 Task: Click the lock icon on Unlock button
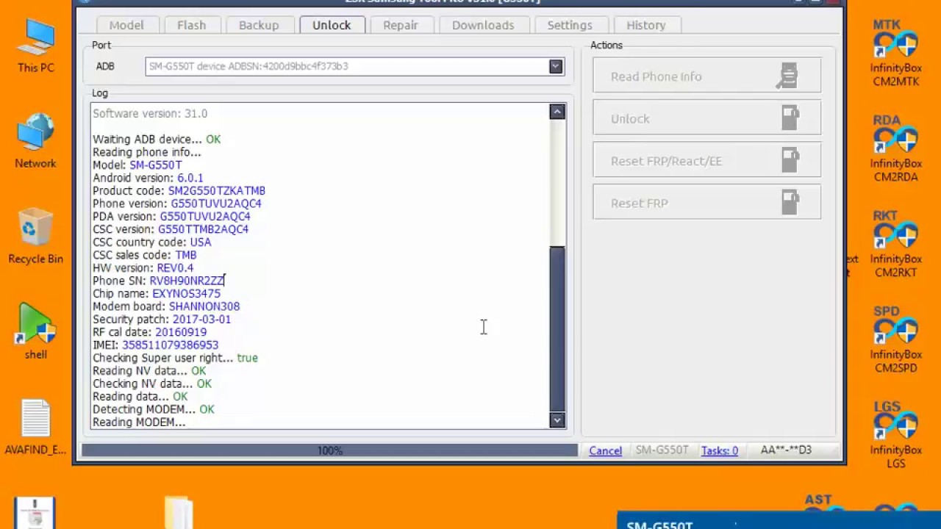coord(790,118)
